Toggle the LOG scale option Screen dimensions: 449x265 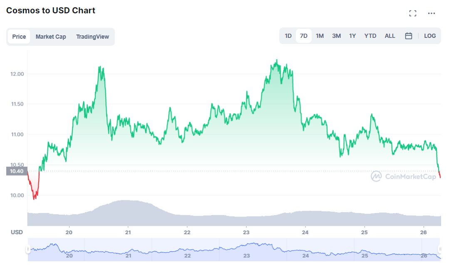tap(430, 36)
